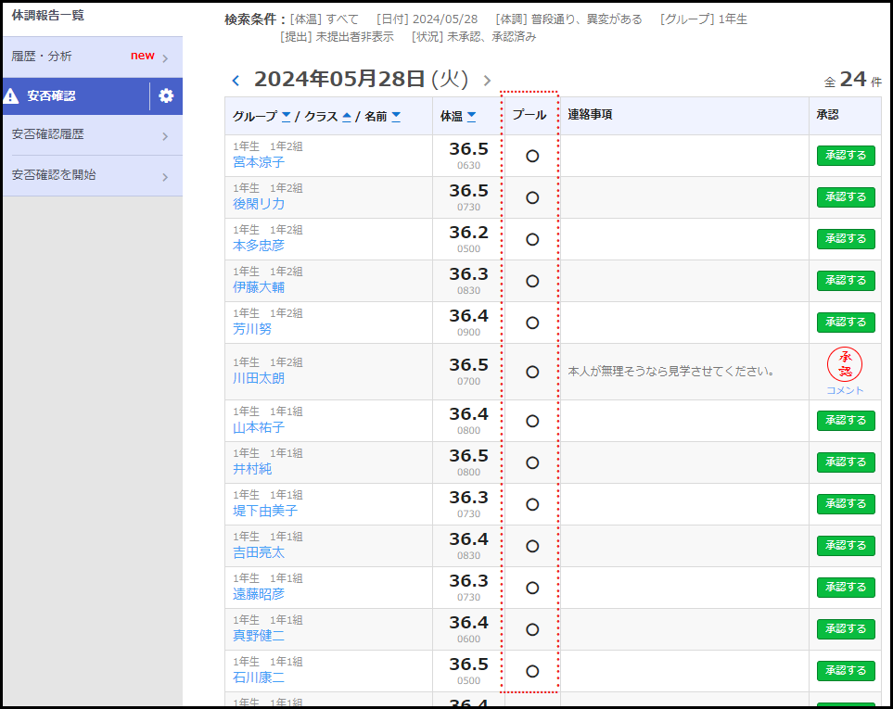Click the warning icon next to 安否確認
This screenshot has height=709, width=893.
[x=11, y=95]
